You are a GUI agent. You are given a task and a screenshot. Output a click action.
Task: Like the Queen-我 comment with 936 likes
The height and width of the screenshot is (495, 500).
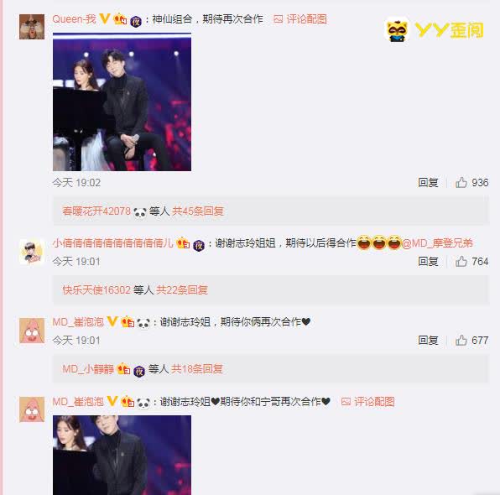pos(461,182)
